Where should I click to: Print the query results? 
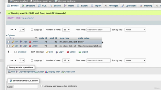pyautogui.click(x=12, y=72)
